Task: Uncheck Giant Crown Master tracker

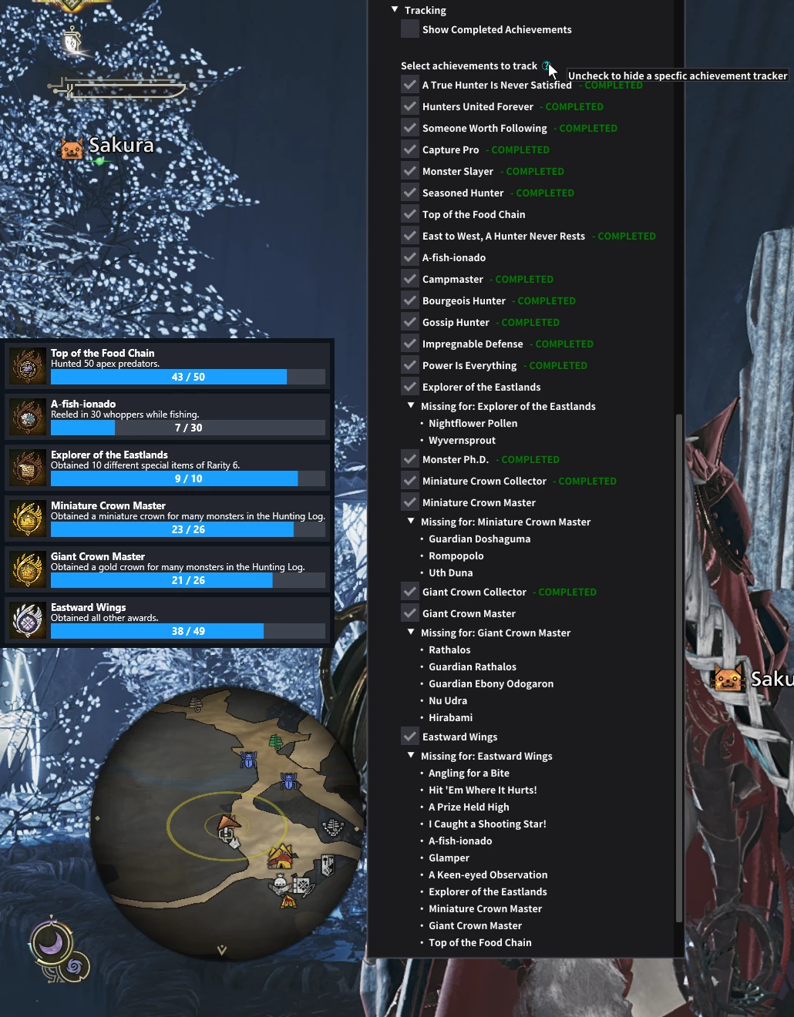Action: (x=410, y=613)
